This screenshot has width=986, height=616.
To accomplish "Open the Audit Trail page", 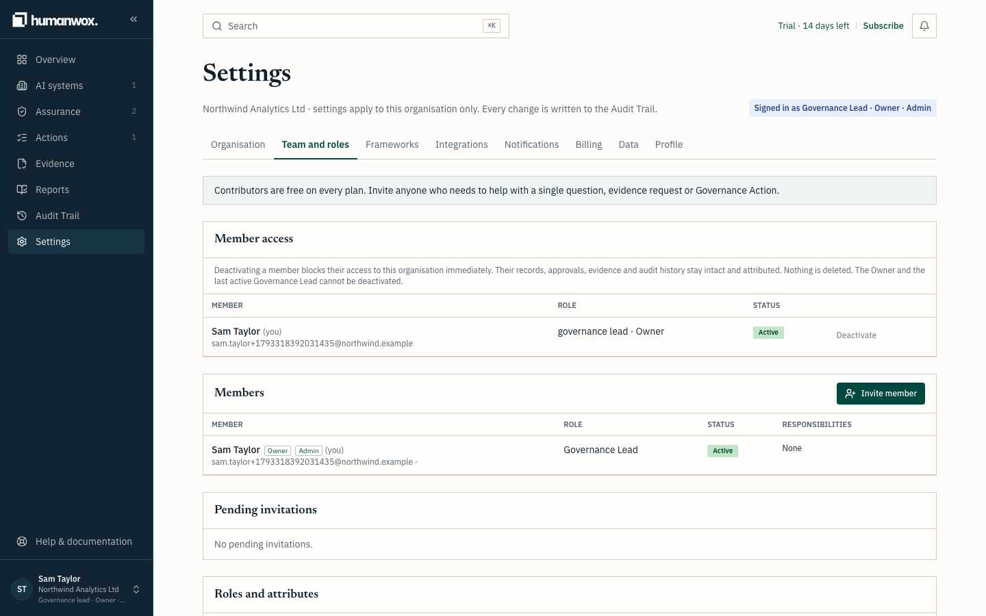I will coord(76,216).
